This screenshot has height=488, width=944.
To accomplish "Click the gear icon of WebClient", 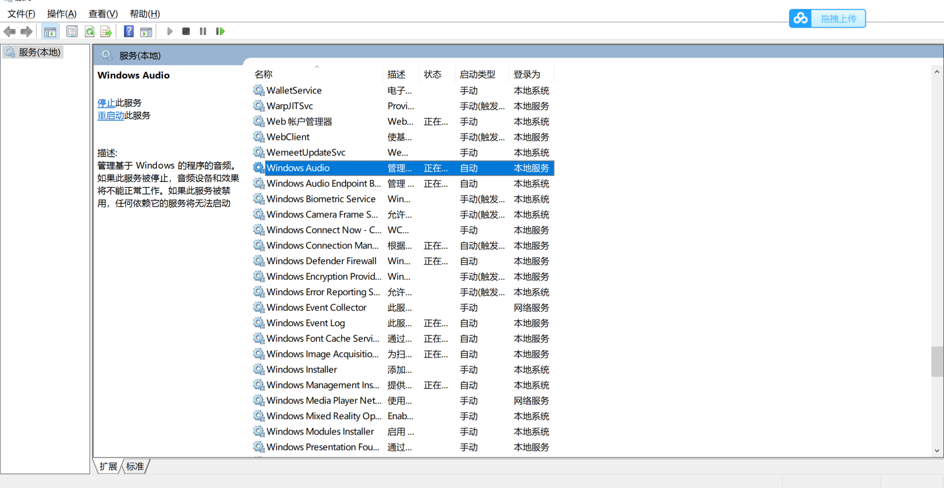I will 259,137.
